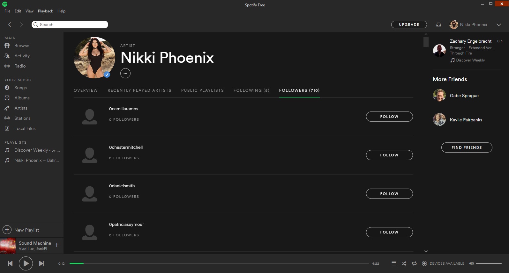Expand the account dropdown chevron

pos(499,25)
